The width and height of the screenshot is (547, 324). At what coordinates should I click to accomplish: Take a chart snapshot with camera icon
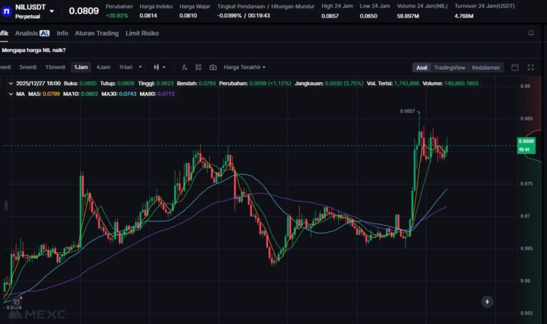coord(213,67)
